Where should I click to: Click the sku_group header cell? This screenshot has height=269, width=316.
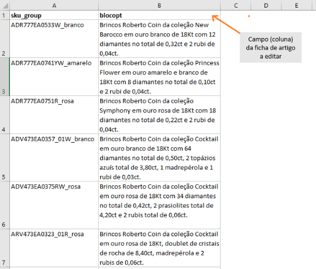tap(54, 15)
